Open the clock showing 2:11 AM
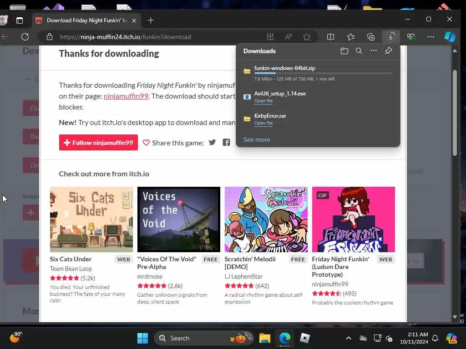Image resolution: width=466 pixels, height=349 pixels. click(x=414, y=338)
